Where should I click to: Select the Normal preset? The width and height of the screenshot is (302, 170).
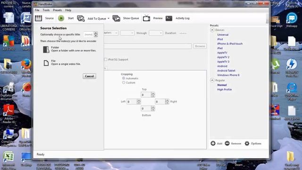222,85
